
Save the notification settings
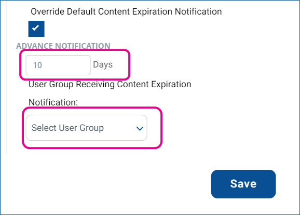tap(243, 184)
